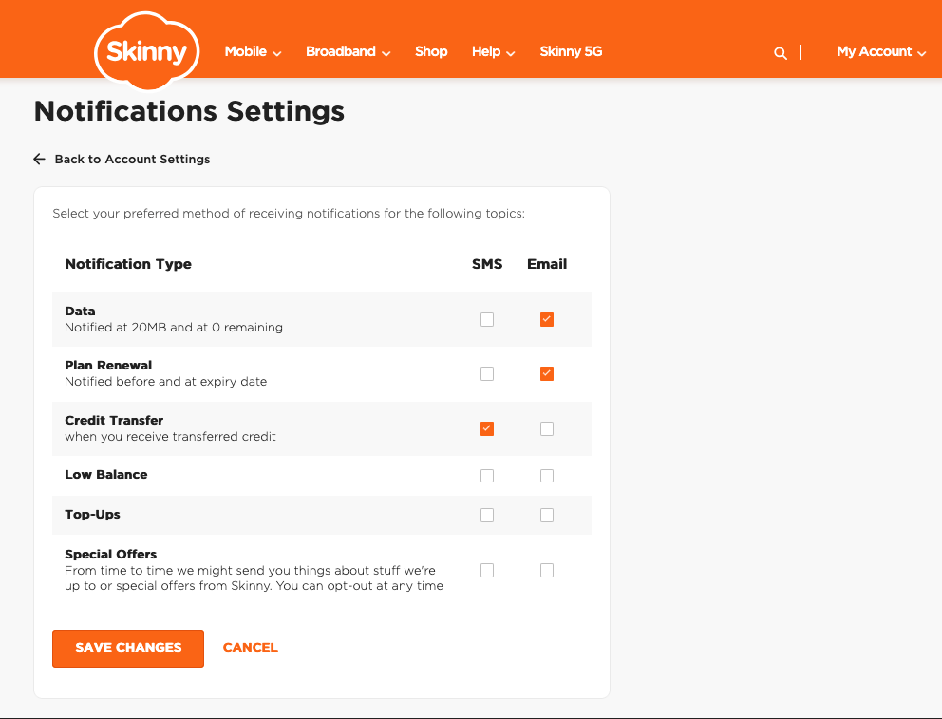
Task: Uncheck SMS for Credit Transfer
Action: (x=487, y=429)
